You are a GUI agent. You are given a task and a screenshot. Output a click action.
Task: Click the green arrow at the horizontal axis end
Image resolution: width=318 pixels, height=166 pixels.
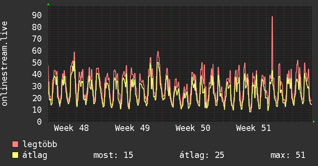coord(314,122)
